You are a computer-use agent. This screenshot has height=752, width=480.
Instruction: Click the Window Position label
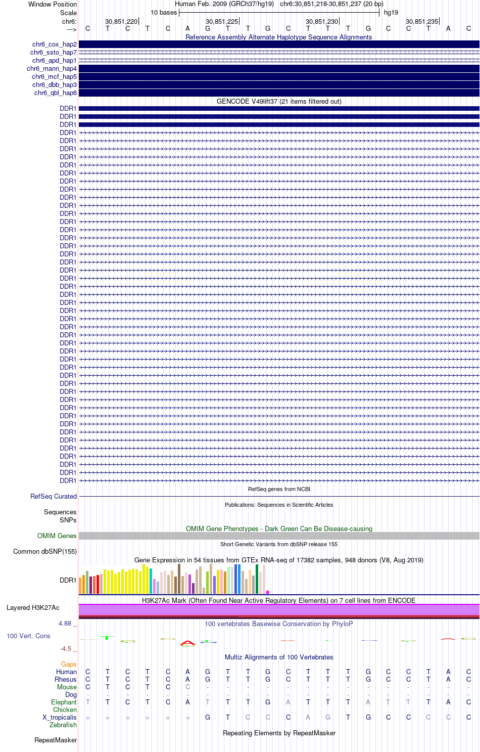pyautogui.click(x=53, y=4)
